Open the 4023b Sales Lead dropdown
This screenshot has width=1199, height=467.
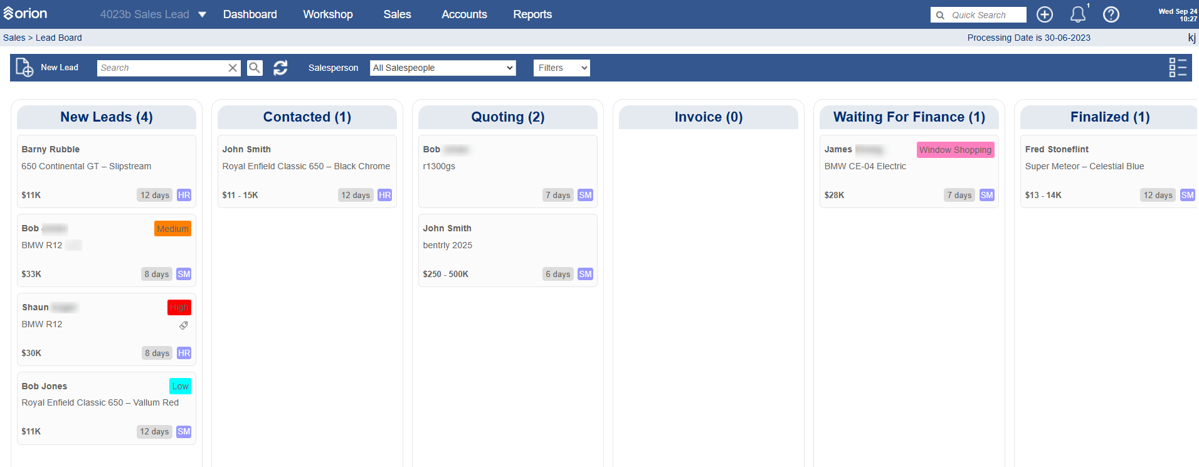tap(153, 14)
